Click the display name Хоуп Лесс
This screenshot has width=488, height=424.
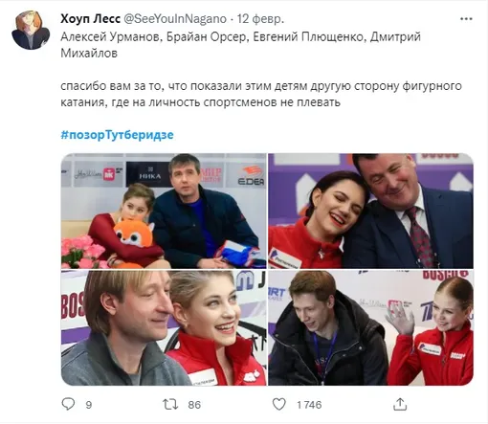tap(90, 19)
